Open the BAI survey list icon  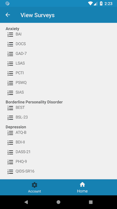(x=10, y=34)
